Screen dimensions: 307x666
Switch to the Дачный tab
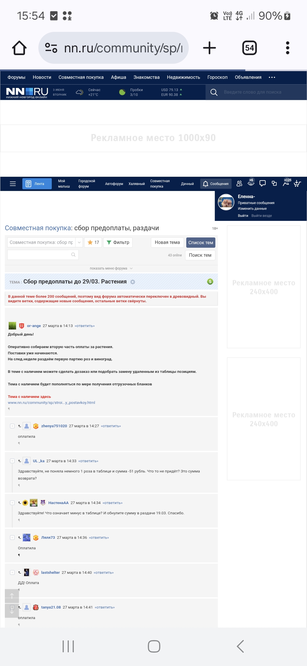coord(187,184)
